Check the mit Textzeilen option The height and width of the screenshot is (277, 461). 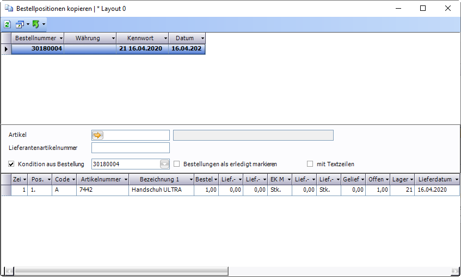[310, 164]
